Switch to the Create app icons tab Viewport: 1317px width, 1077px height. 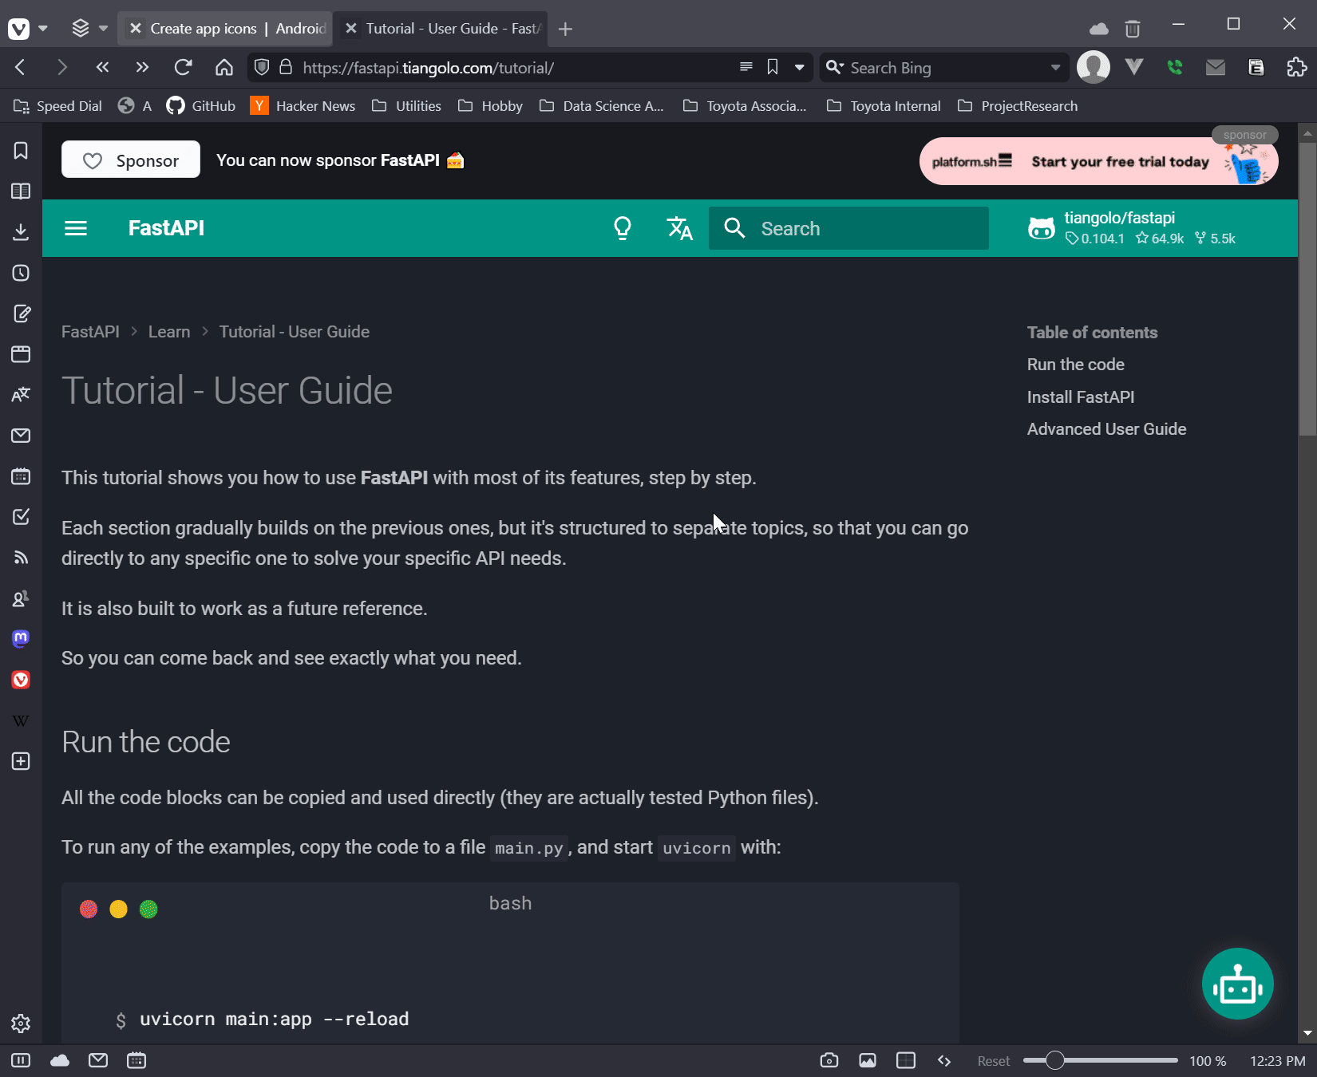tap(224, 29)
